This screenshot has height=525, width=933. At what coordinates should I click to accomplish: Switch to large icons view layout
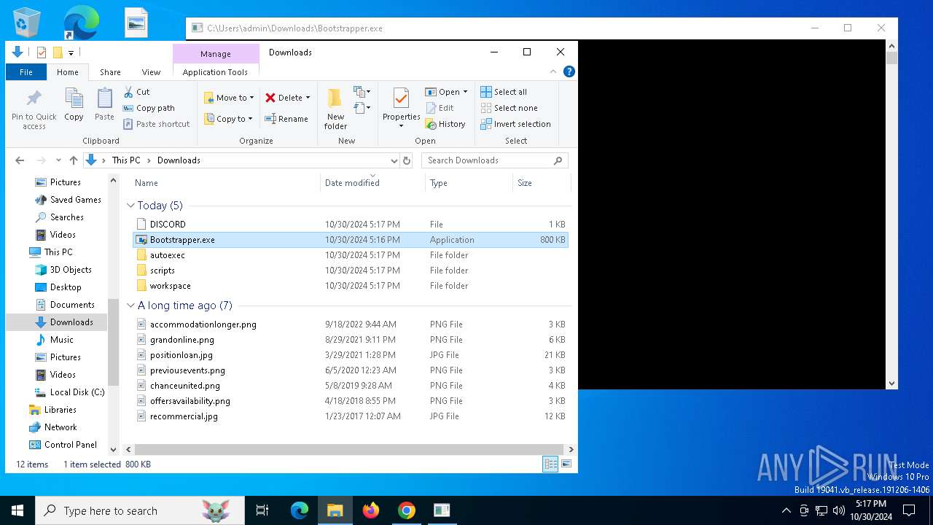click(566, 464)
